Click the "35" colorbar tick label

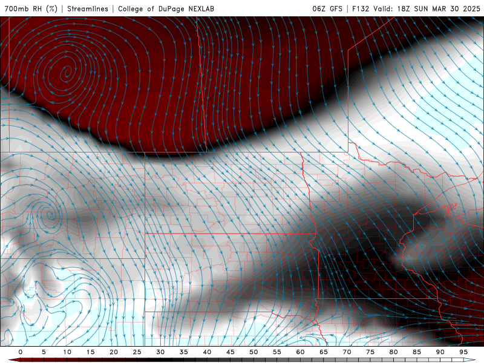point(183,352)
